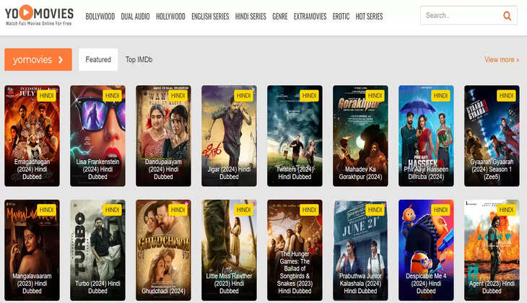Click the YoMovies logo

tap(39, 14)
